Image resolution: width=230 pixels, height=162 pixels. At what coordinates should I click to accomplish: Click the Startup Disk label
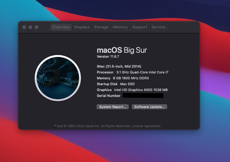click(x=107, y=84)
